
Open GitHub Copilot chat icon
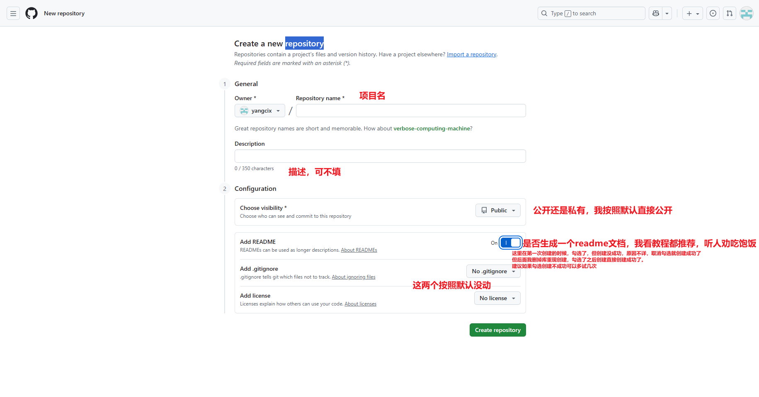pos(655,13)
